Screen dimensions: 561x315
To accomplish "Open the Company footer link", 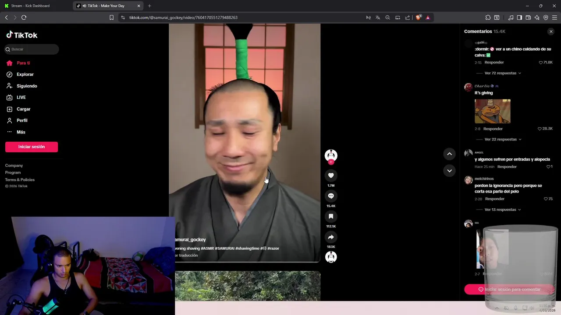I will (14, 165).
